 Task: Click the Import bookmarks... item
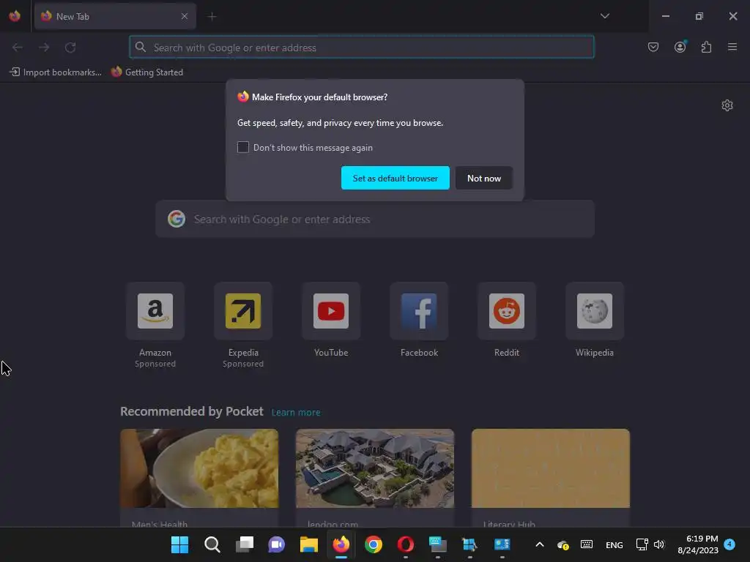click(x=56, y=72)
